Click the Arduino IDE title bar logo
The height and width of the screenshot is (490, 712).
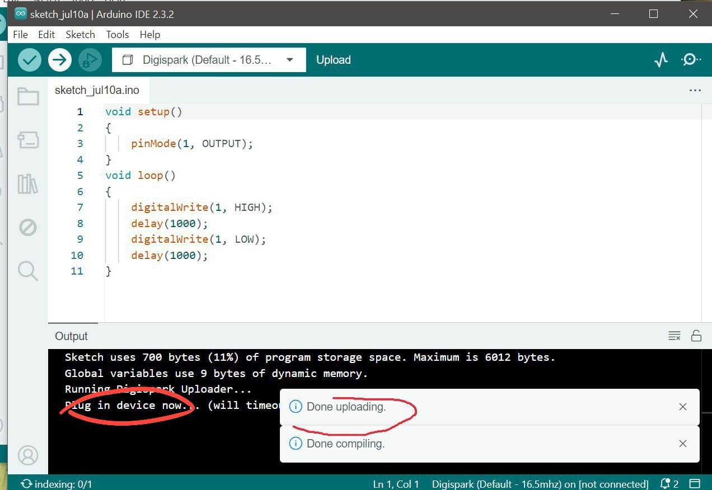21,14
